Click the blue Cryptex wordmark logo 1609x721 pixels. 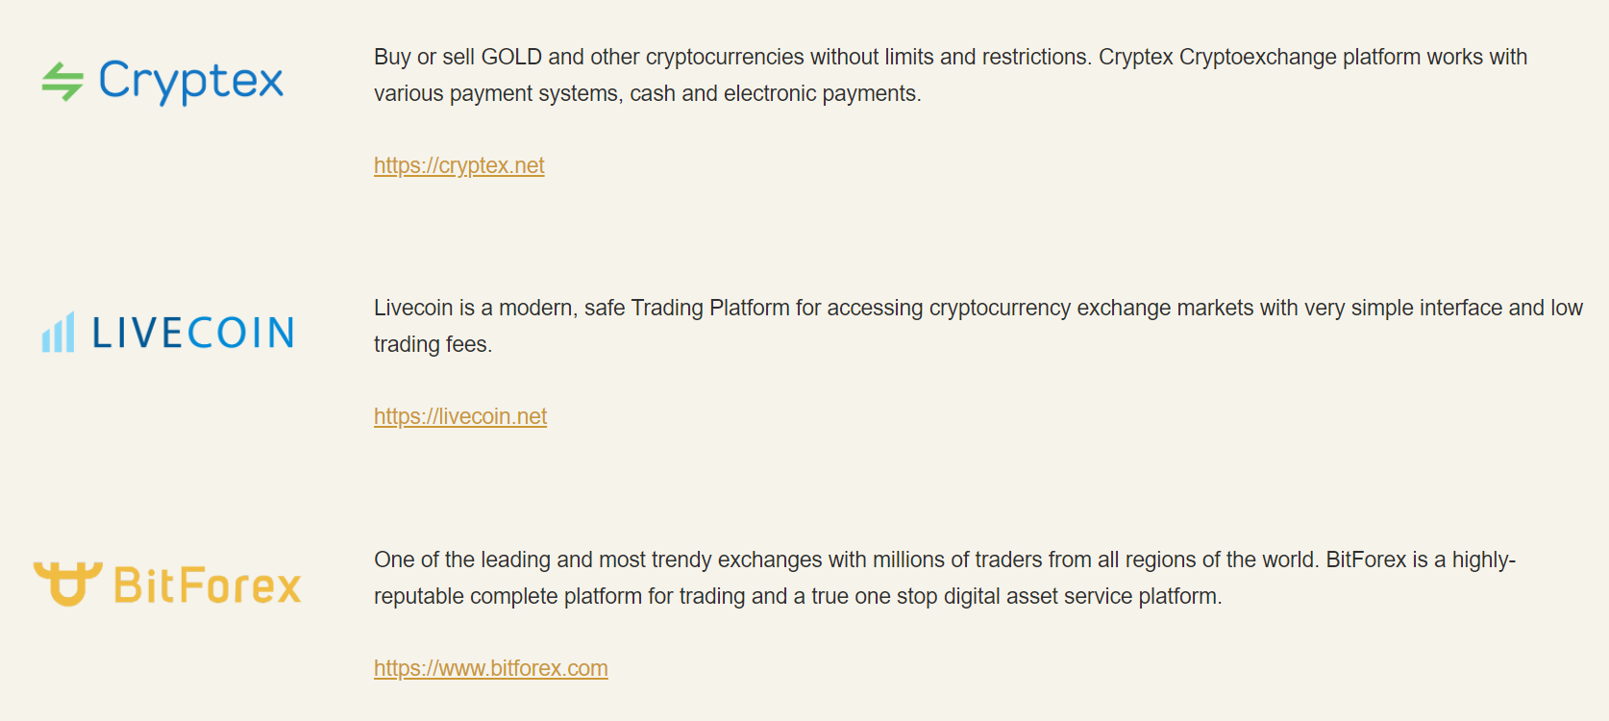click(191, 82)
